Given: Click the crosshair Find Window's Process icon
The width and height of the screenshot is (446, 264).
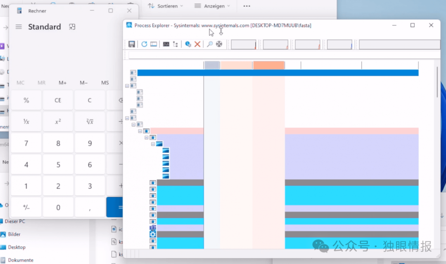Looking at the screenshot, I should tap(219, 44).
